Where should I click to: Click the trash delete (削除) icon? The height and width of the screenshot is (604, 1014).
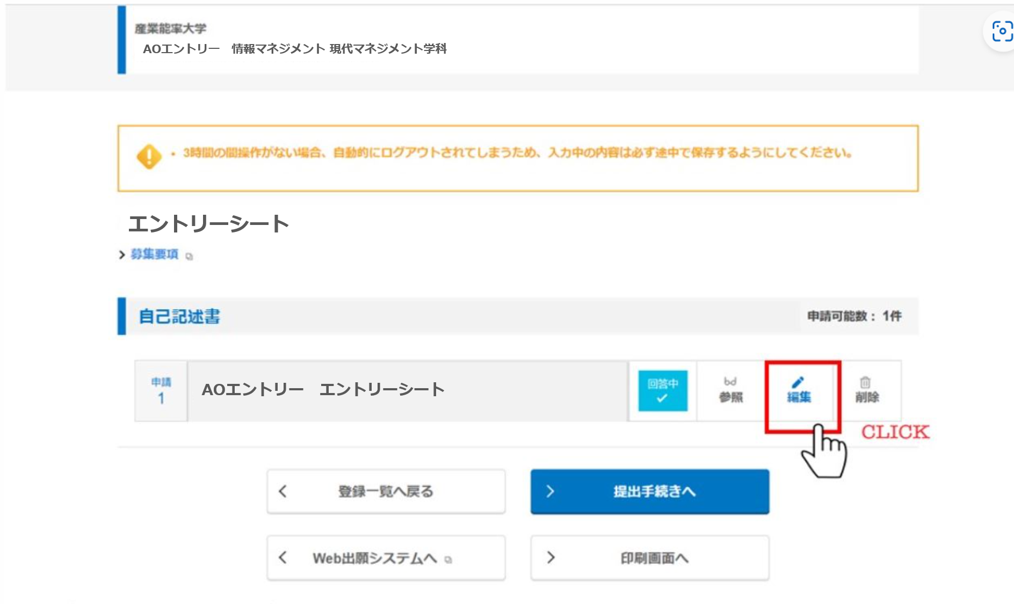click(865, 383)
